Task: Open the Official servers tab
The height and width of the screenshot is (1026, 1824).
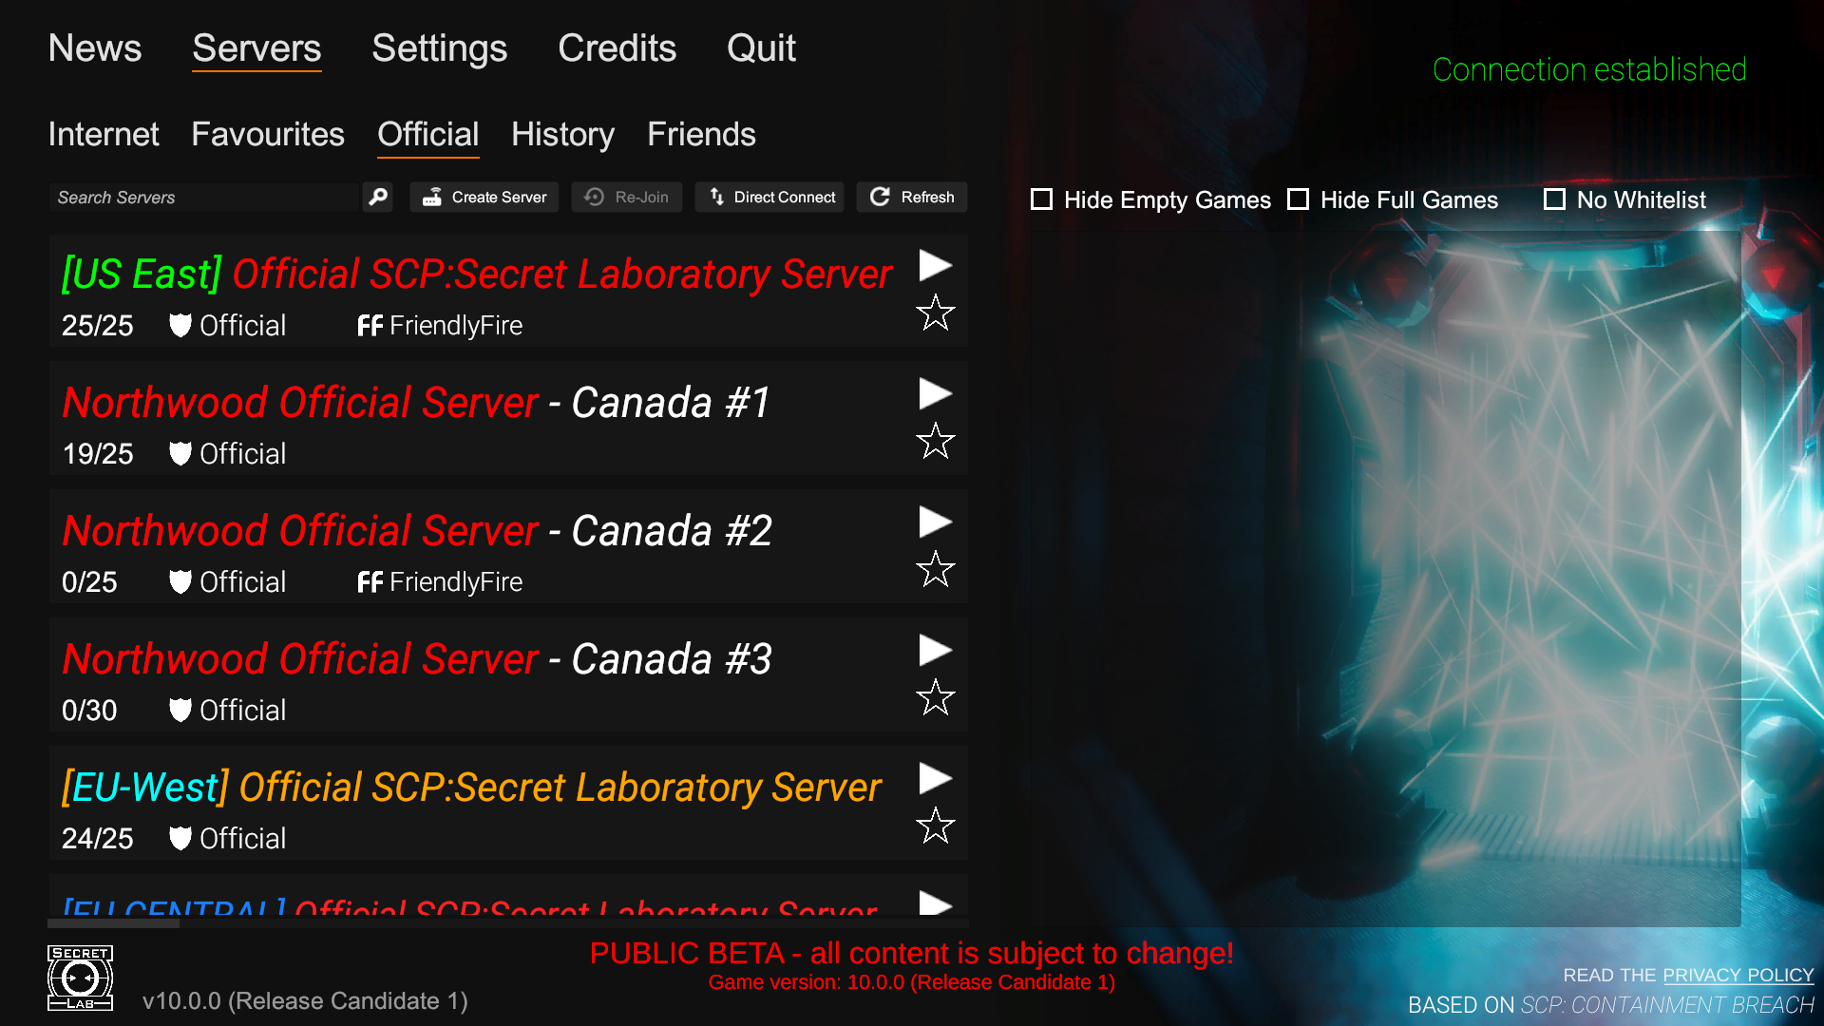Action: (427, 134)
